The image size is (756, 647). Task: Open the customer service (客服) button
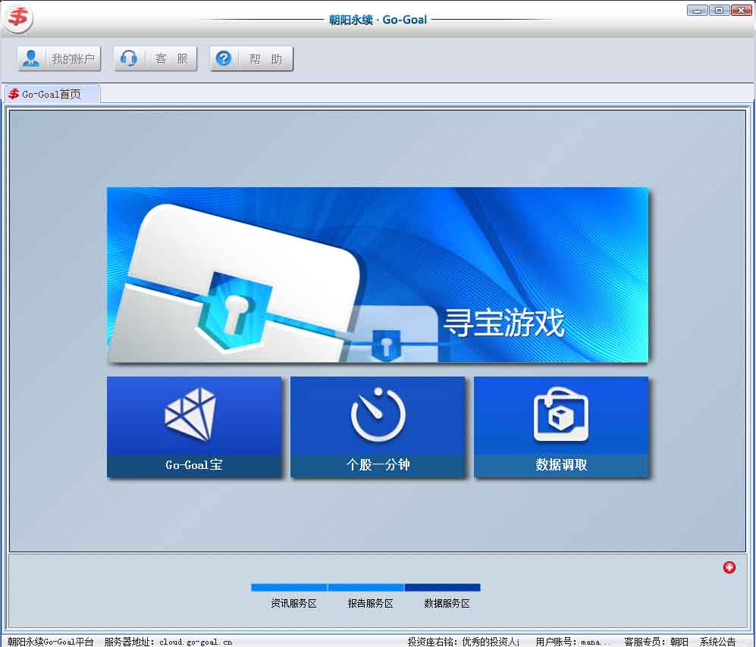click(155, 59)
